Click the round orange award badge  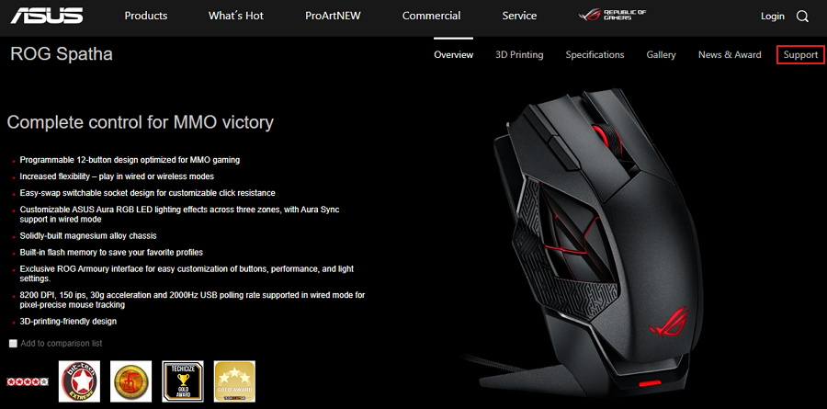click(x=130, y=381)
